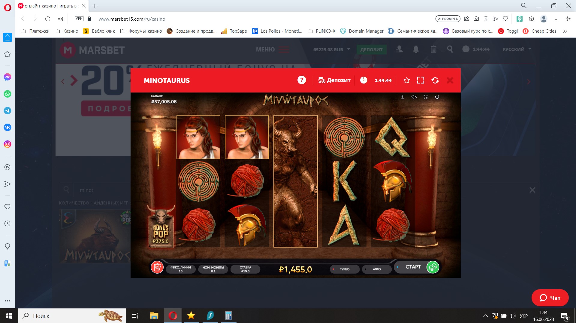Show more bookmarks with the chevron
The width and height of the screenshot is (576, 323).
[x=565, y=31]
